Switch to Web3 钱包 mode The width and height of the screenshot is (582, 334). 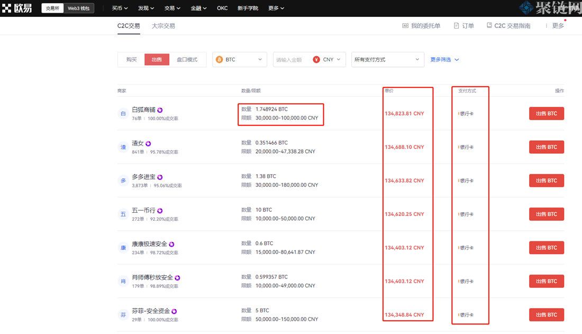click(78, 8)
